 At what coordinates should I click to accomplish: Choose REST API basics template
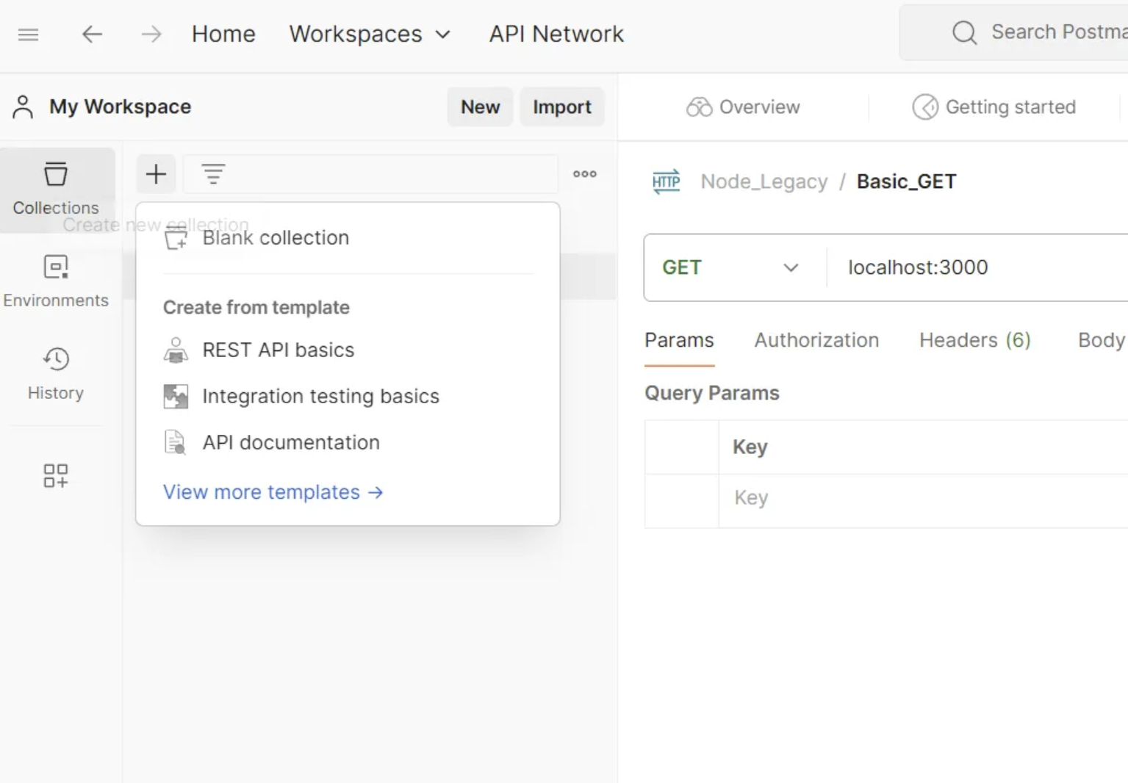tap(348, 350)
